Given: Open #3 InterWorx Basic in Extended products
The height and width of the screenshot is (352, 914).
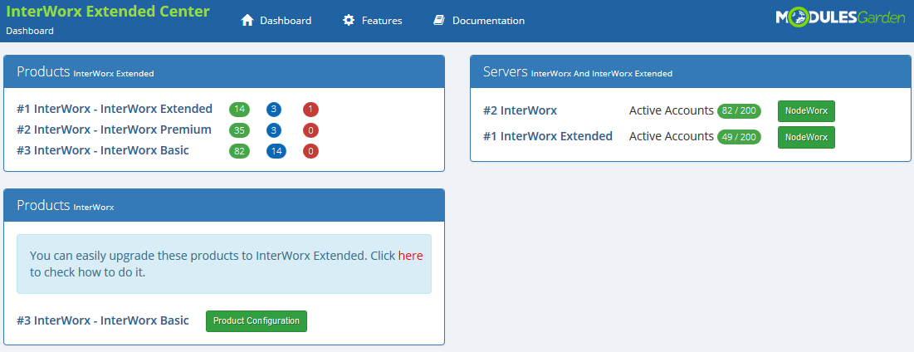Looking at the screenshot, I should 103,151.
